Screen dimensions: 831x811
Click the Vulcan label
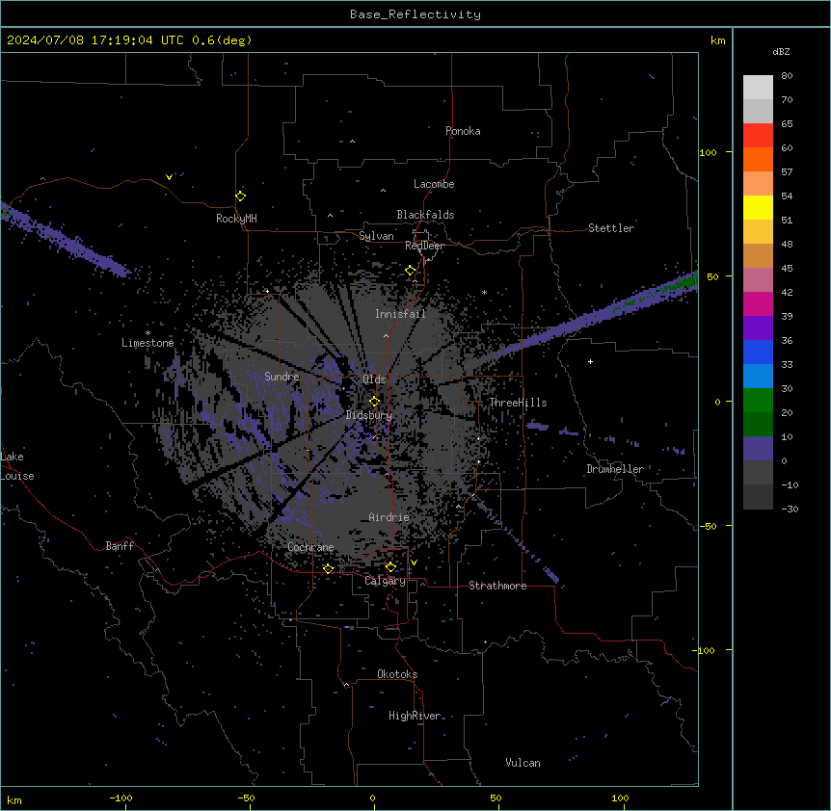coord(523,763)
